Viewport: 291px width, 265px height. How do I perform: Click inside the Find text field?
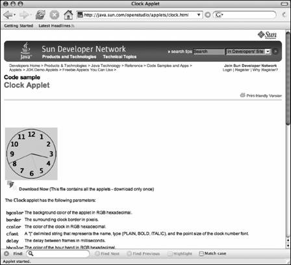click(x=58, y=253)
